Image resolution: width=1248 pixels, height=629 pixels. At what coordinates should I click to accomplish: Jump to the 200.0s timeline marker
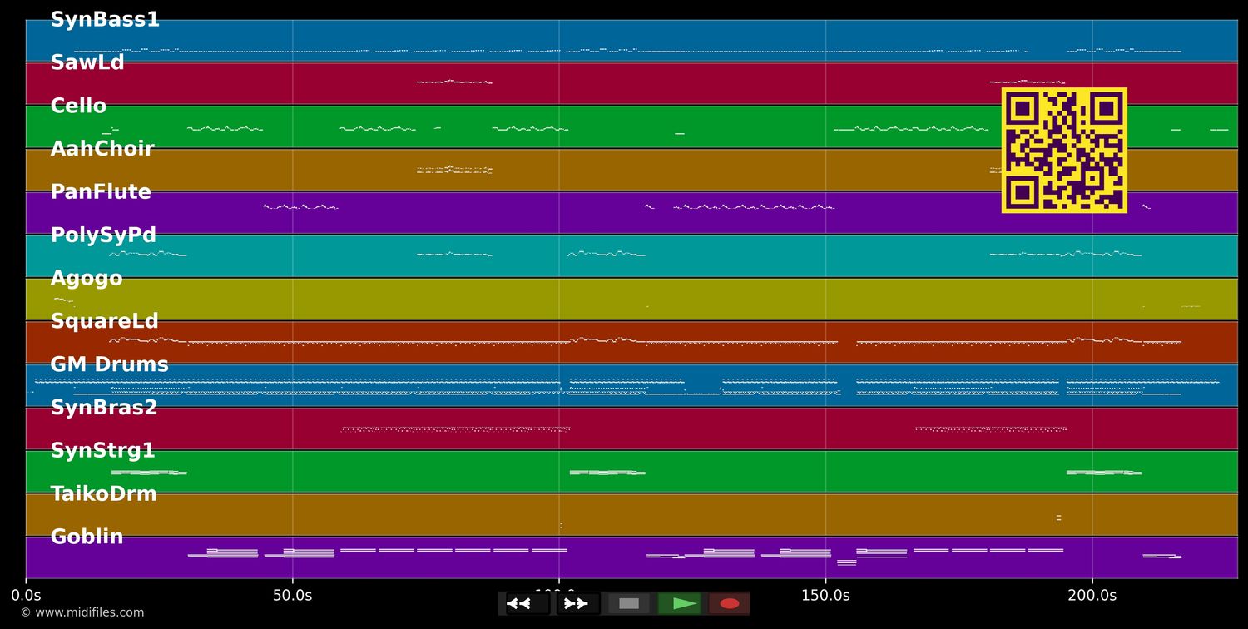tap(1092, 596)
